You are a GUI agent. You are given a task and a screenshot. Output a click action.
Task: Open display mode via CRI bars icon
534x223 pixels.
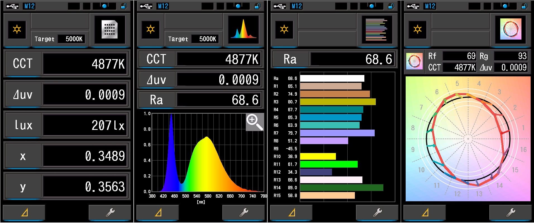click(377, 30)
